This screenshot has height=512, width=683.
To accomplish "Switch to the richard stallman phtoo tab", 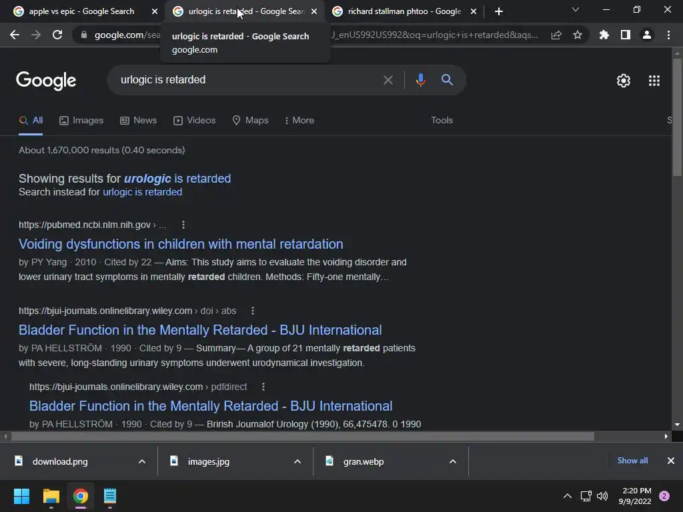I will pos(404,11).
